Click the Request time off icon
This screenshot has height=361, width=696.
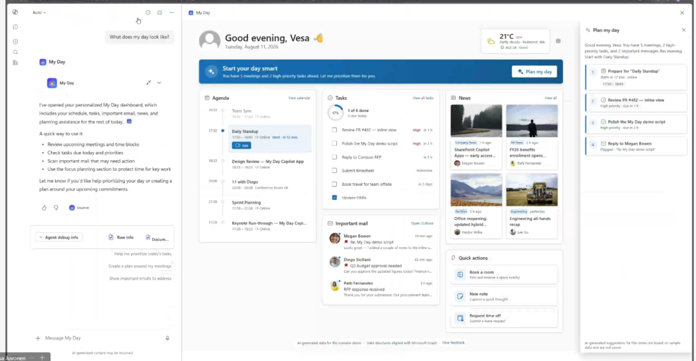(460, 318)
